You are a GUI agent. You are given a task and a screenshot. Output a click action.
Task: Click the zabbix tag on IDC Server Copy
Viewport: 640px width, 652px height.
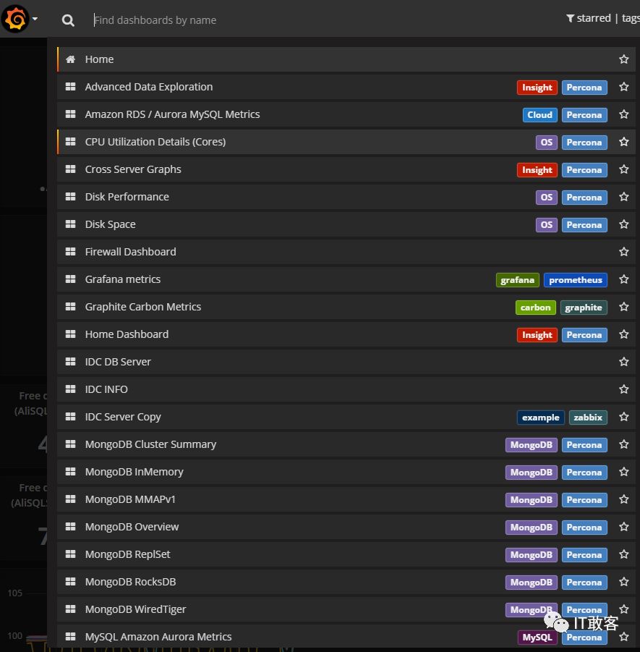(587, 418)
